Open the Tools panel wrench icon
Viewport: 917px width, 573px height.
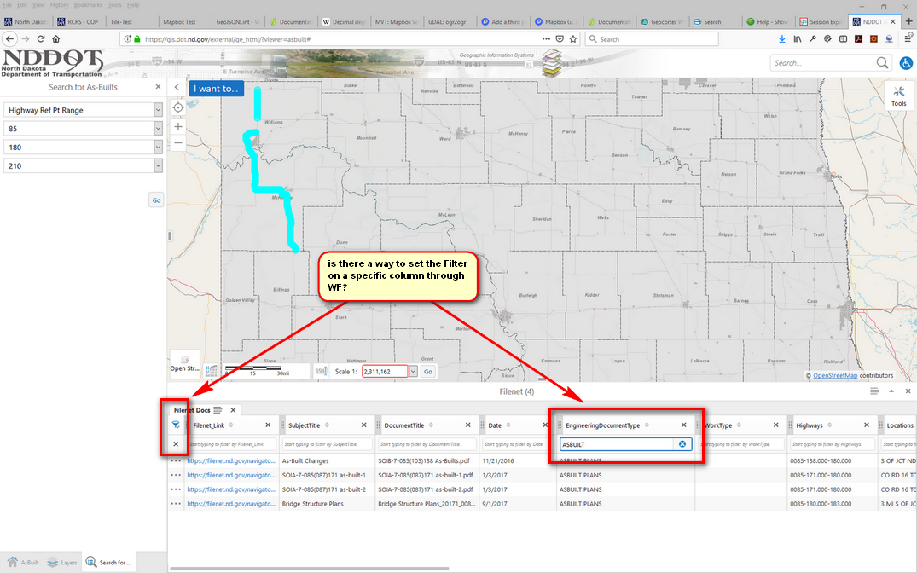pos(899,95)
